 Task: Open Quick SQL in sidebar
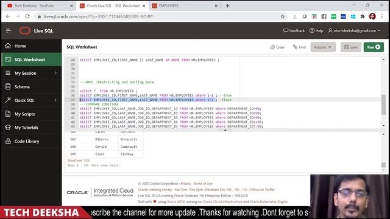pos(31,100)
